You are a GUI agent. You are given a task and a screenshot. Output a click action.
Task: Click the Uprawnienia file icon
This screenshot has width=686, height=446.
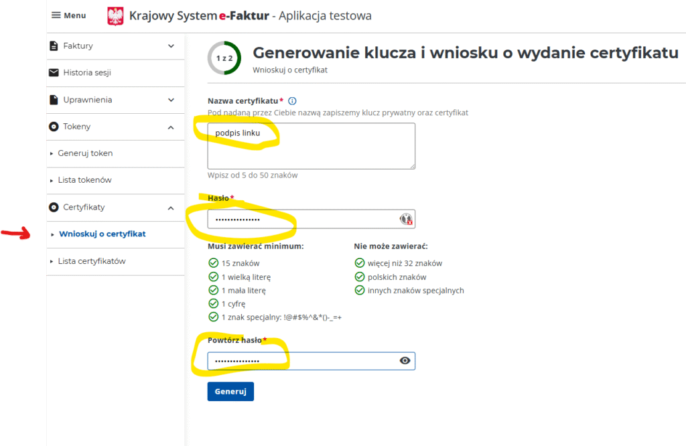point(54,100)
